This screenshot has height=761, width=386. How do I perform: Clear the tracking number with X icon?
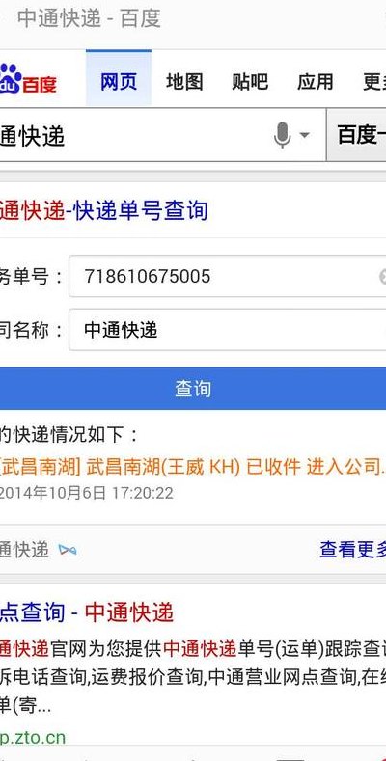382,277
